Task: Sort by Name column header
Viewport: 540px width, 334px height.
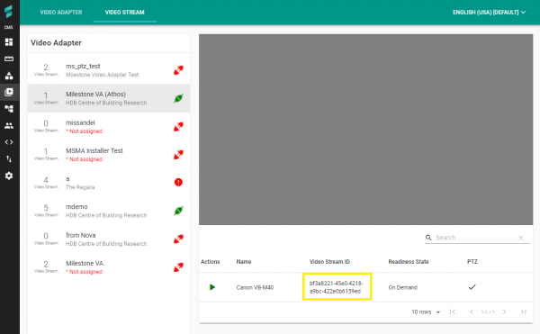Action: (244, 262)
